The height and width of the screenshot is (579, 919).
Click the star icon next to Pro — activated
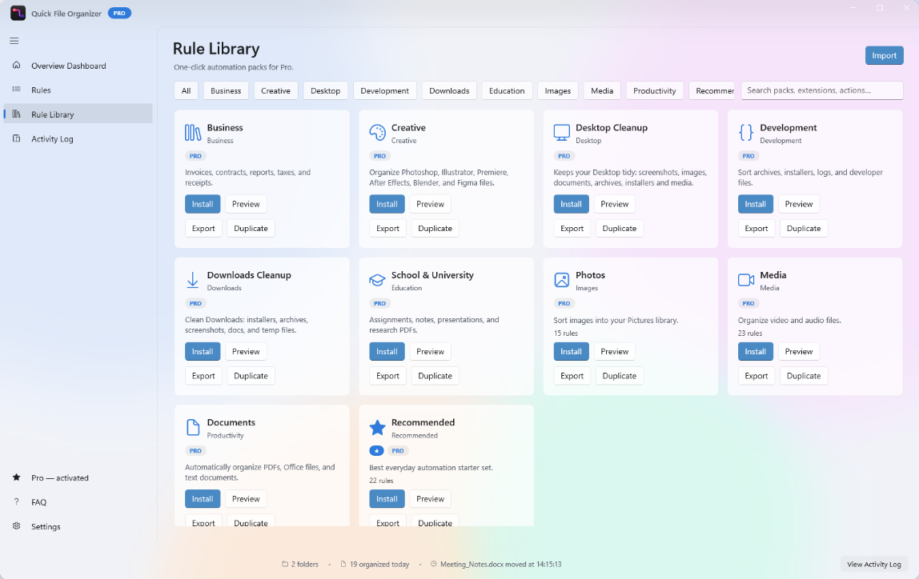click(x=16, y=477)
